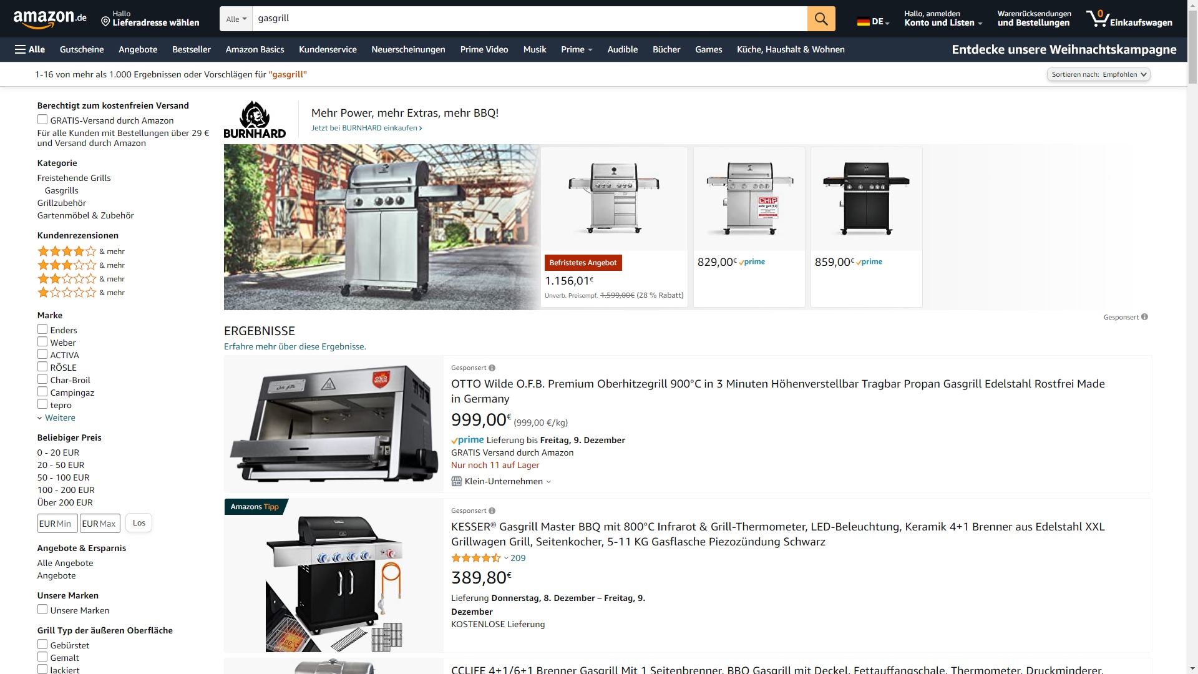Click the Klein-Unternehmen shop icon
The image size is (1198, 674).
pyautogui.click(x=457, y=481)
